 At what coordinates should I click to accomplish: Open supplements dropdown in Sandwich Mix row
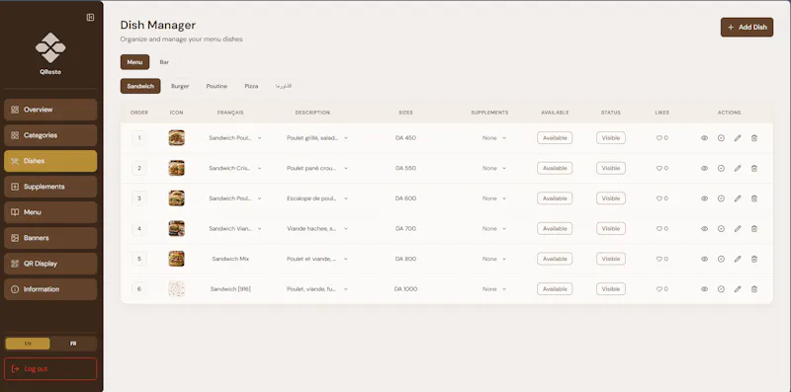[x=493, y=259]
